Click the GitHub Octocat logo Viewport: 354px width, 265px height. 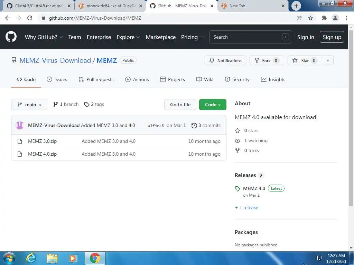click(x=11, y=37)
